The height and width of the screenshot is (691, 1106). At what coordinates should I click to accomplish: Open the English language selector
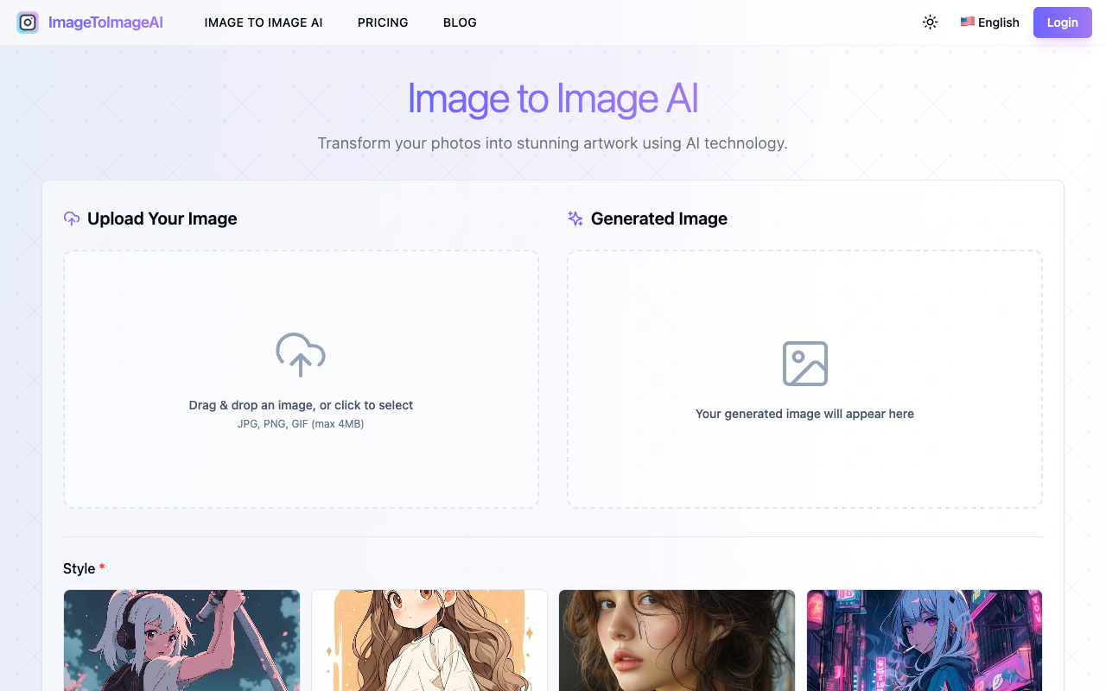989,22
